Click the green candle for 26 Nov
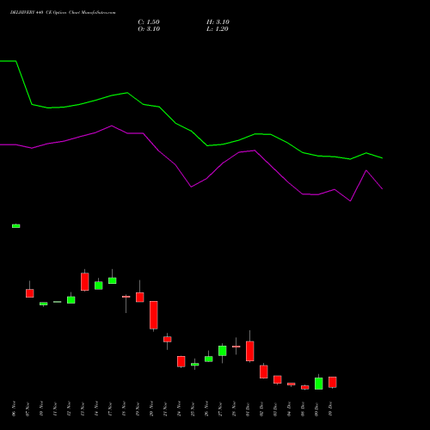The width and height of the screenshot is (430, 430). pyautogui.click(x=209, y=359)
